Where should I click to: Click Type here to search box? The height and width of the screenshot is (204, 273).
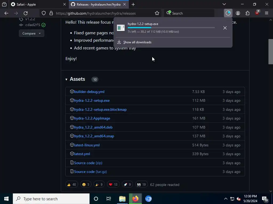tap(51, 199)
